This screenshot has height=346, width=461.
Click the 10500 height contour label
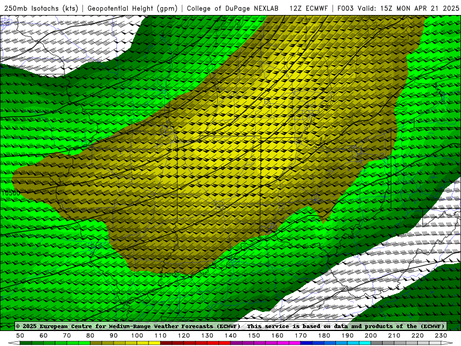tap(10, 193)
